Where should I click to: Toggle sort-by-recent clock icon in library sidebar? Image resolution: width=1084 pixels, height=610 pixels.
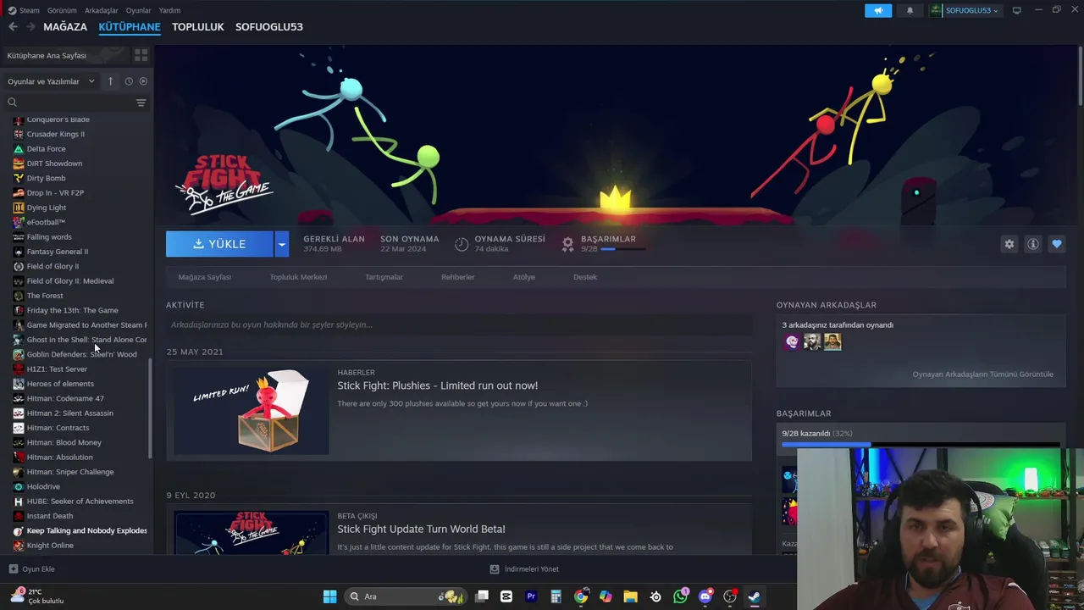pos(129,81)
